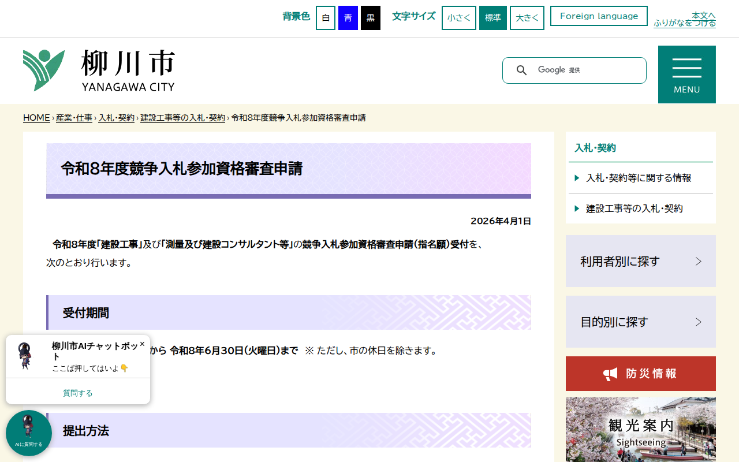Click the search magnifier icon
The width and height of the screenshot is (739, 462).
[x=521, y=70]
